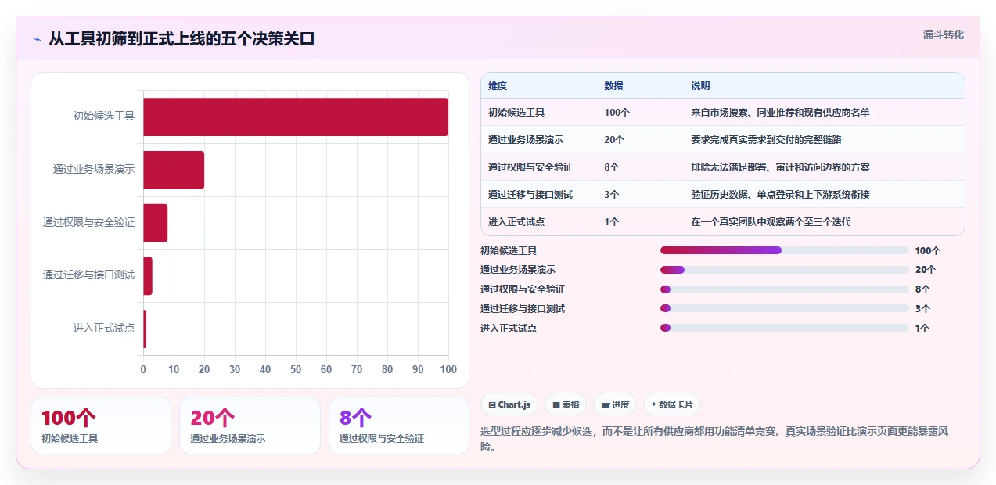Screen dimensions: 996x485
Task: Click the 通过业务场景演示 progress bar showing 20个
Action: (785, 270)
